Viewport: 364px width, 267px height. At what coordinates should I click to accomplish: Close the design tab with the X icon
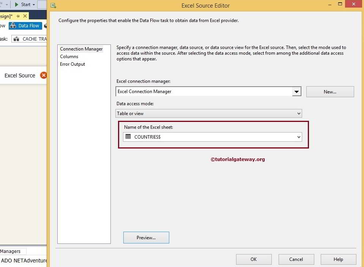pos(24,16)
